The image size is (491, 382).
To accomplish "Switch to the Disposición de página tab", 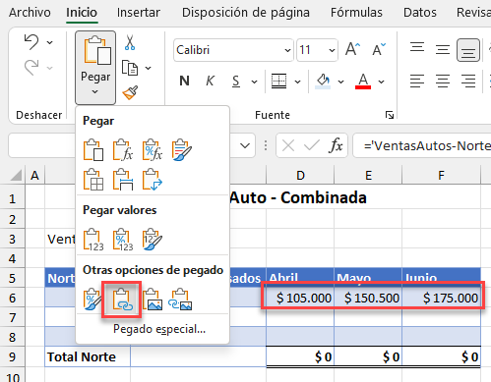I will (x=246, y=13).
